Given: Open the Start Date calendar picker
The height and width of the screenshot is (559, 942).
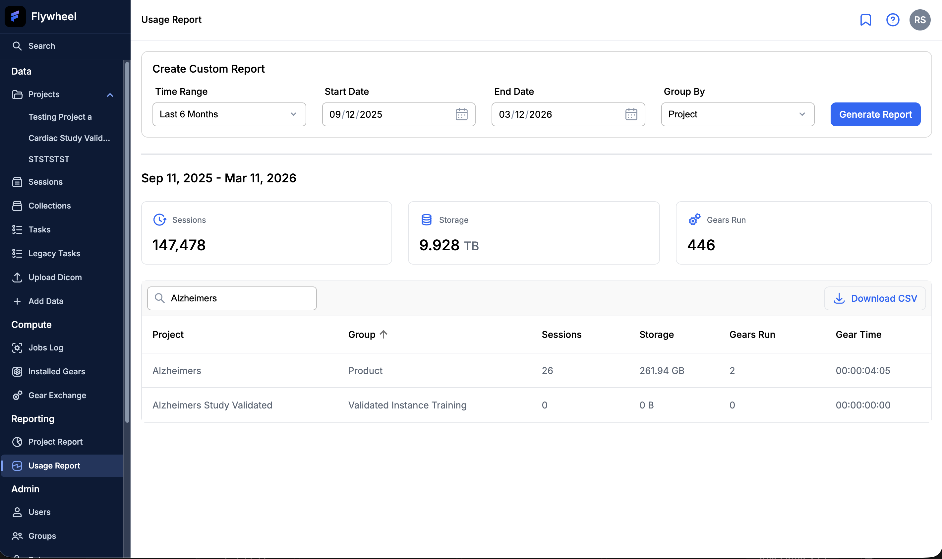Looking at the screenshot, I should coord(462,114).
